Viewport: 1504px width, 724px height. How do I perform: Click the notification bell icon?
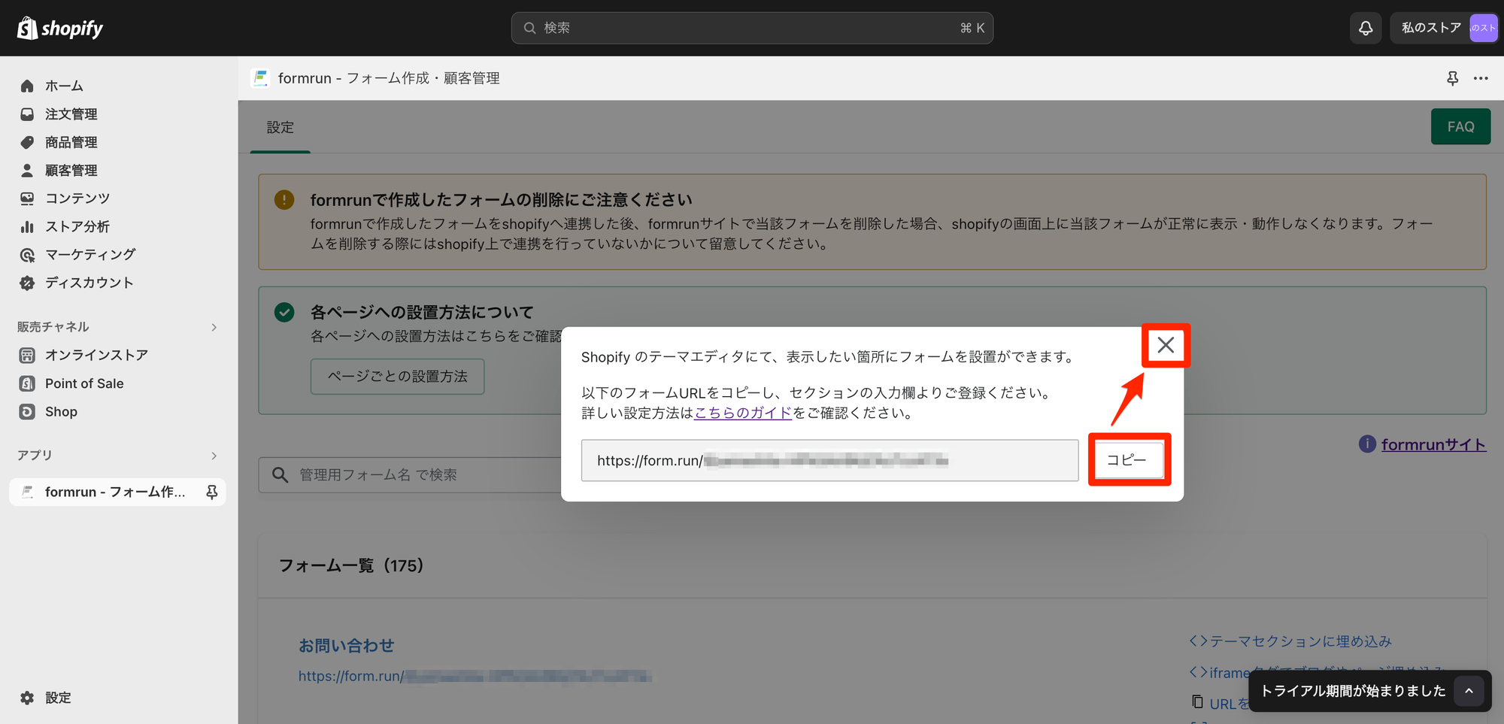(1366, 28)
